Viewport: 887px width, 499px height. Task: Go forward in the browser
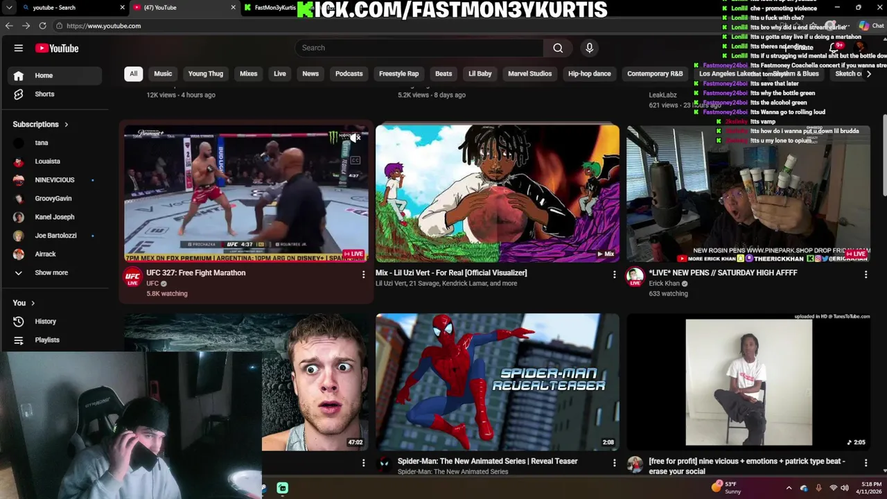coord(26,26)
